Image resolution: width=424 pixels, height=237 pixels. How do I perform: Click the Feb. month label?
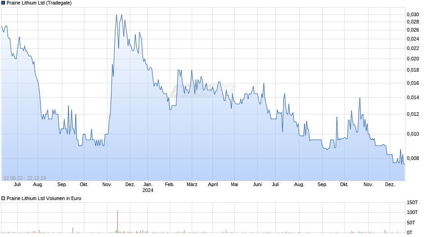pos(170,185)
